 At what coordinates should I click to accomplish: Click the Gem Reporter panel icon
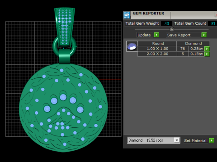click(x=127, y=15)
